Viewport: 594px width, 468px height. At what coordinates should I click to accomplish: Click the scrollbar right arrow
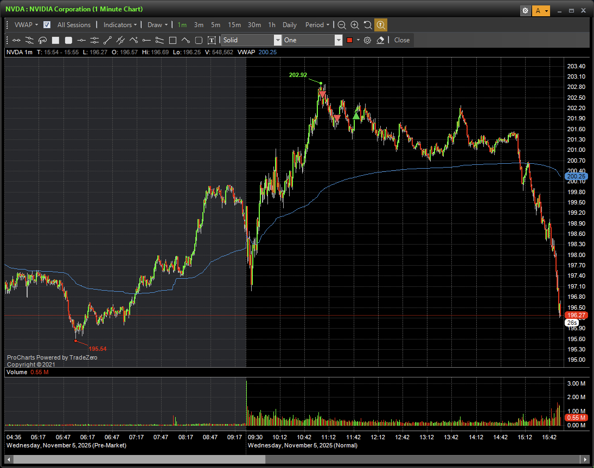pos(586,459)
